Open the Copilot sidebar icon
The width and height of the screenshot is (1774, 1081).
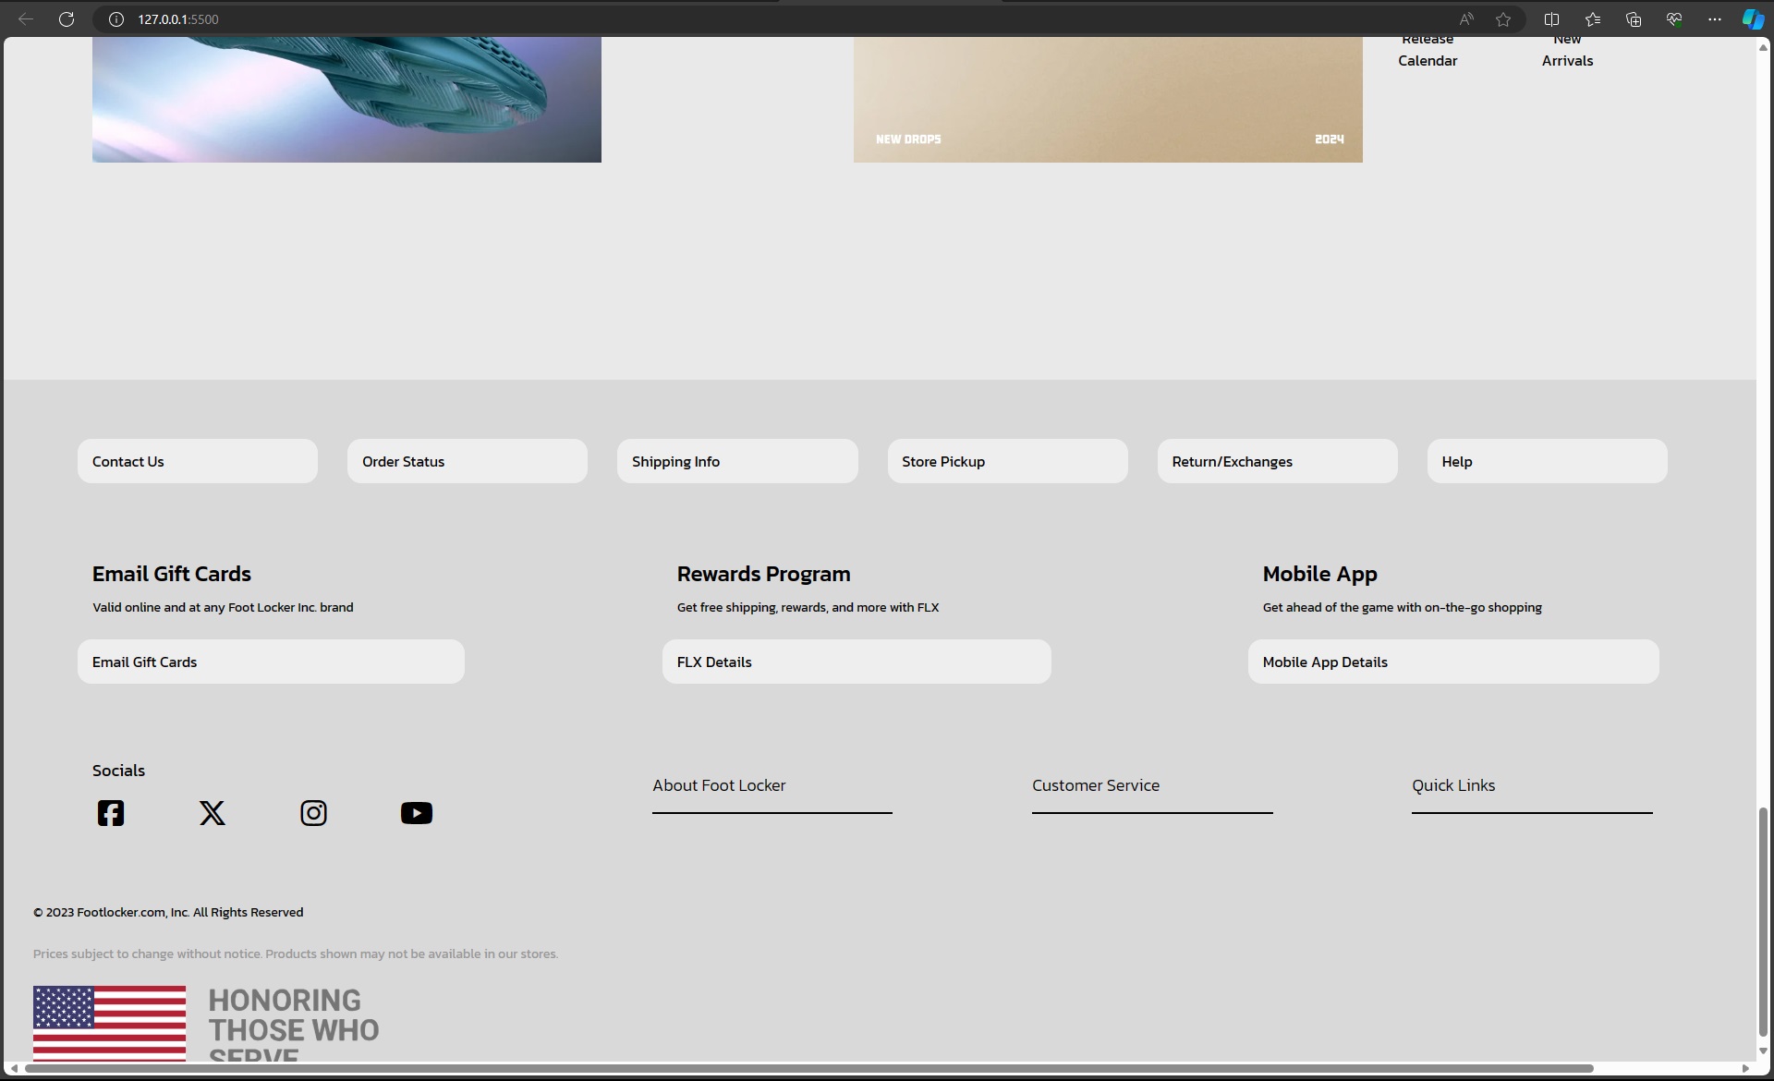(x=1753, y=19)
